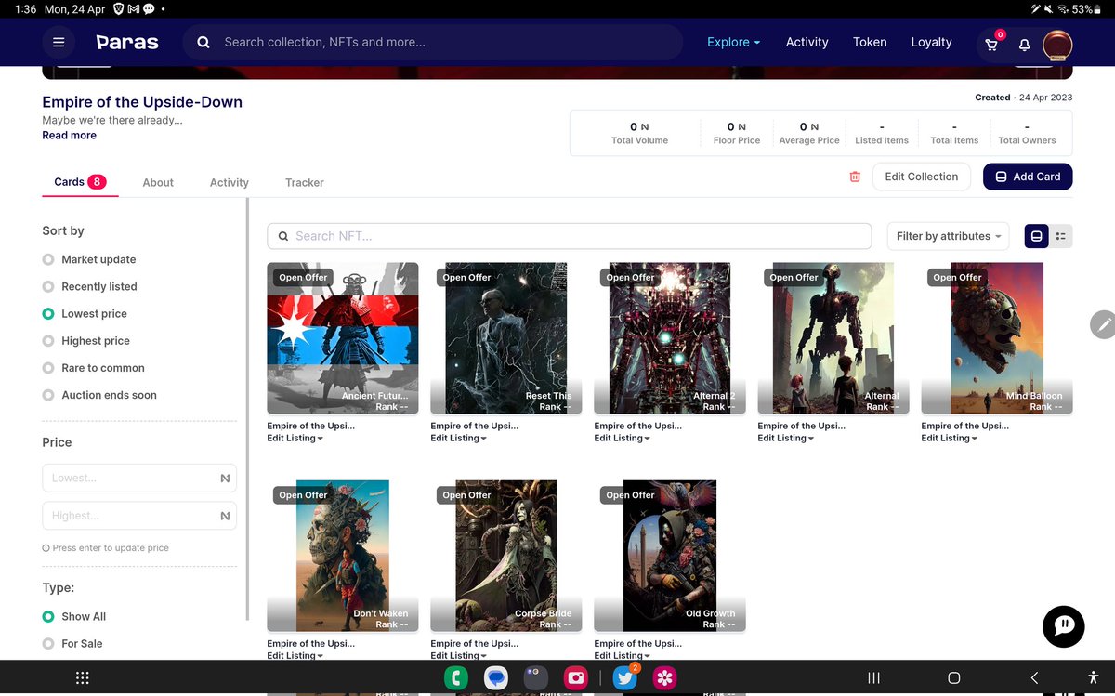Select Lowest price sort option
Image resolution: width=1115 pixels, height=696 pixels.
coord(85,313)
